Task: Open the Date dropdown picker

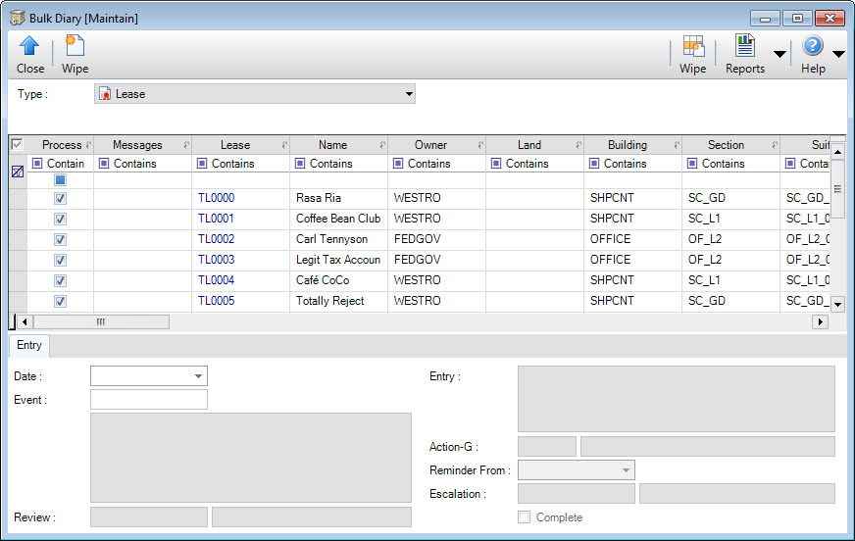Action: click(198, 376)
